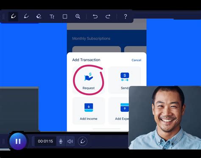Click the recording timer 00:01:15
Viewport: 201px width, 158px height.
(x=45, y=141)
